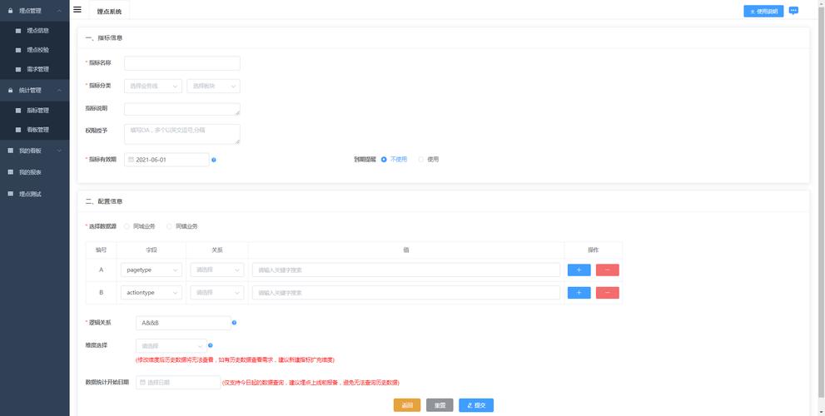825x416 pixels.
Task: Click the calendar icon in 选择日期 field
Action: (x=142, y=383)
